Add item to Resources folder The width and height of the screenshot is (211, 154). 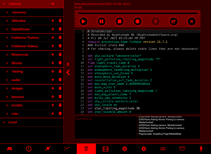point(53,54)
